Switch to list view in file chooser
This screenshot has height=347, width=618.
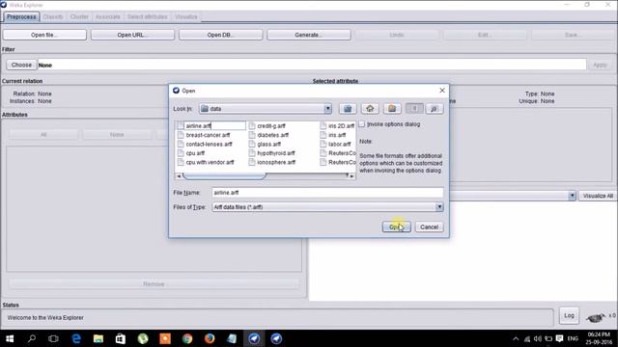(414, 109)
